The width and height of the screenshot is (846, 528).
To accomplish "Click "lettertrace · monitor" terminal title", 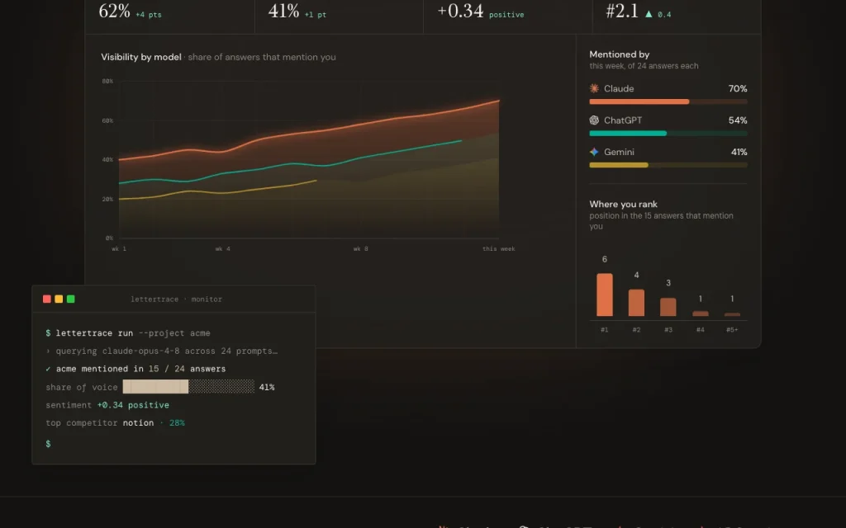I will [177, 299].
